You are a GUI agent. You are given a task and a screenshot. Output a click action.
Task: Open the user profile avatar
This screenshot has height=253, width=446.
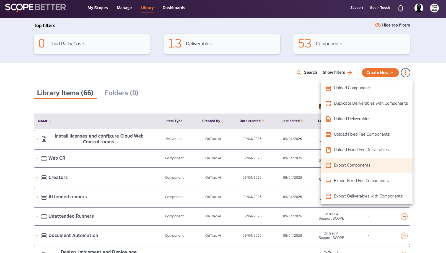(x=419, y=8)
